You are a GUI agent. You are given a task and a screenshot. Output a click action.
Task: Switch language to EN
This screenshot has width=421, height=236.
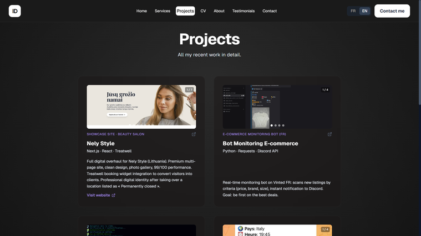(364, 11)
